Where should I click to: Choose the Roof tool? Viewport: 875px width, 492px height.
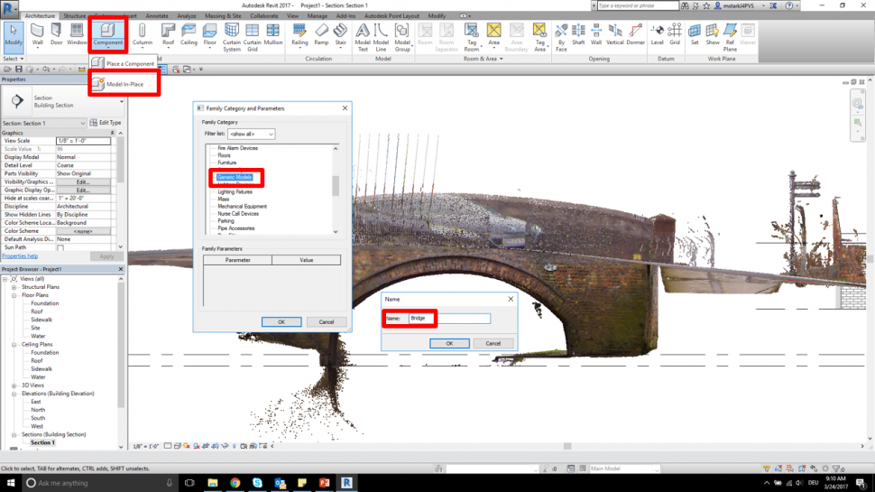coord(168,34)
